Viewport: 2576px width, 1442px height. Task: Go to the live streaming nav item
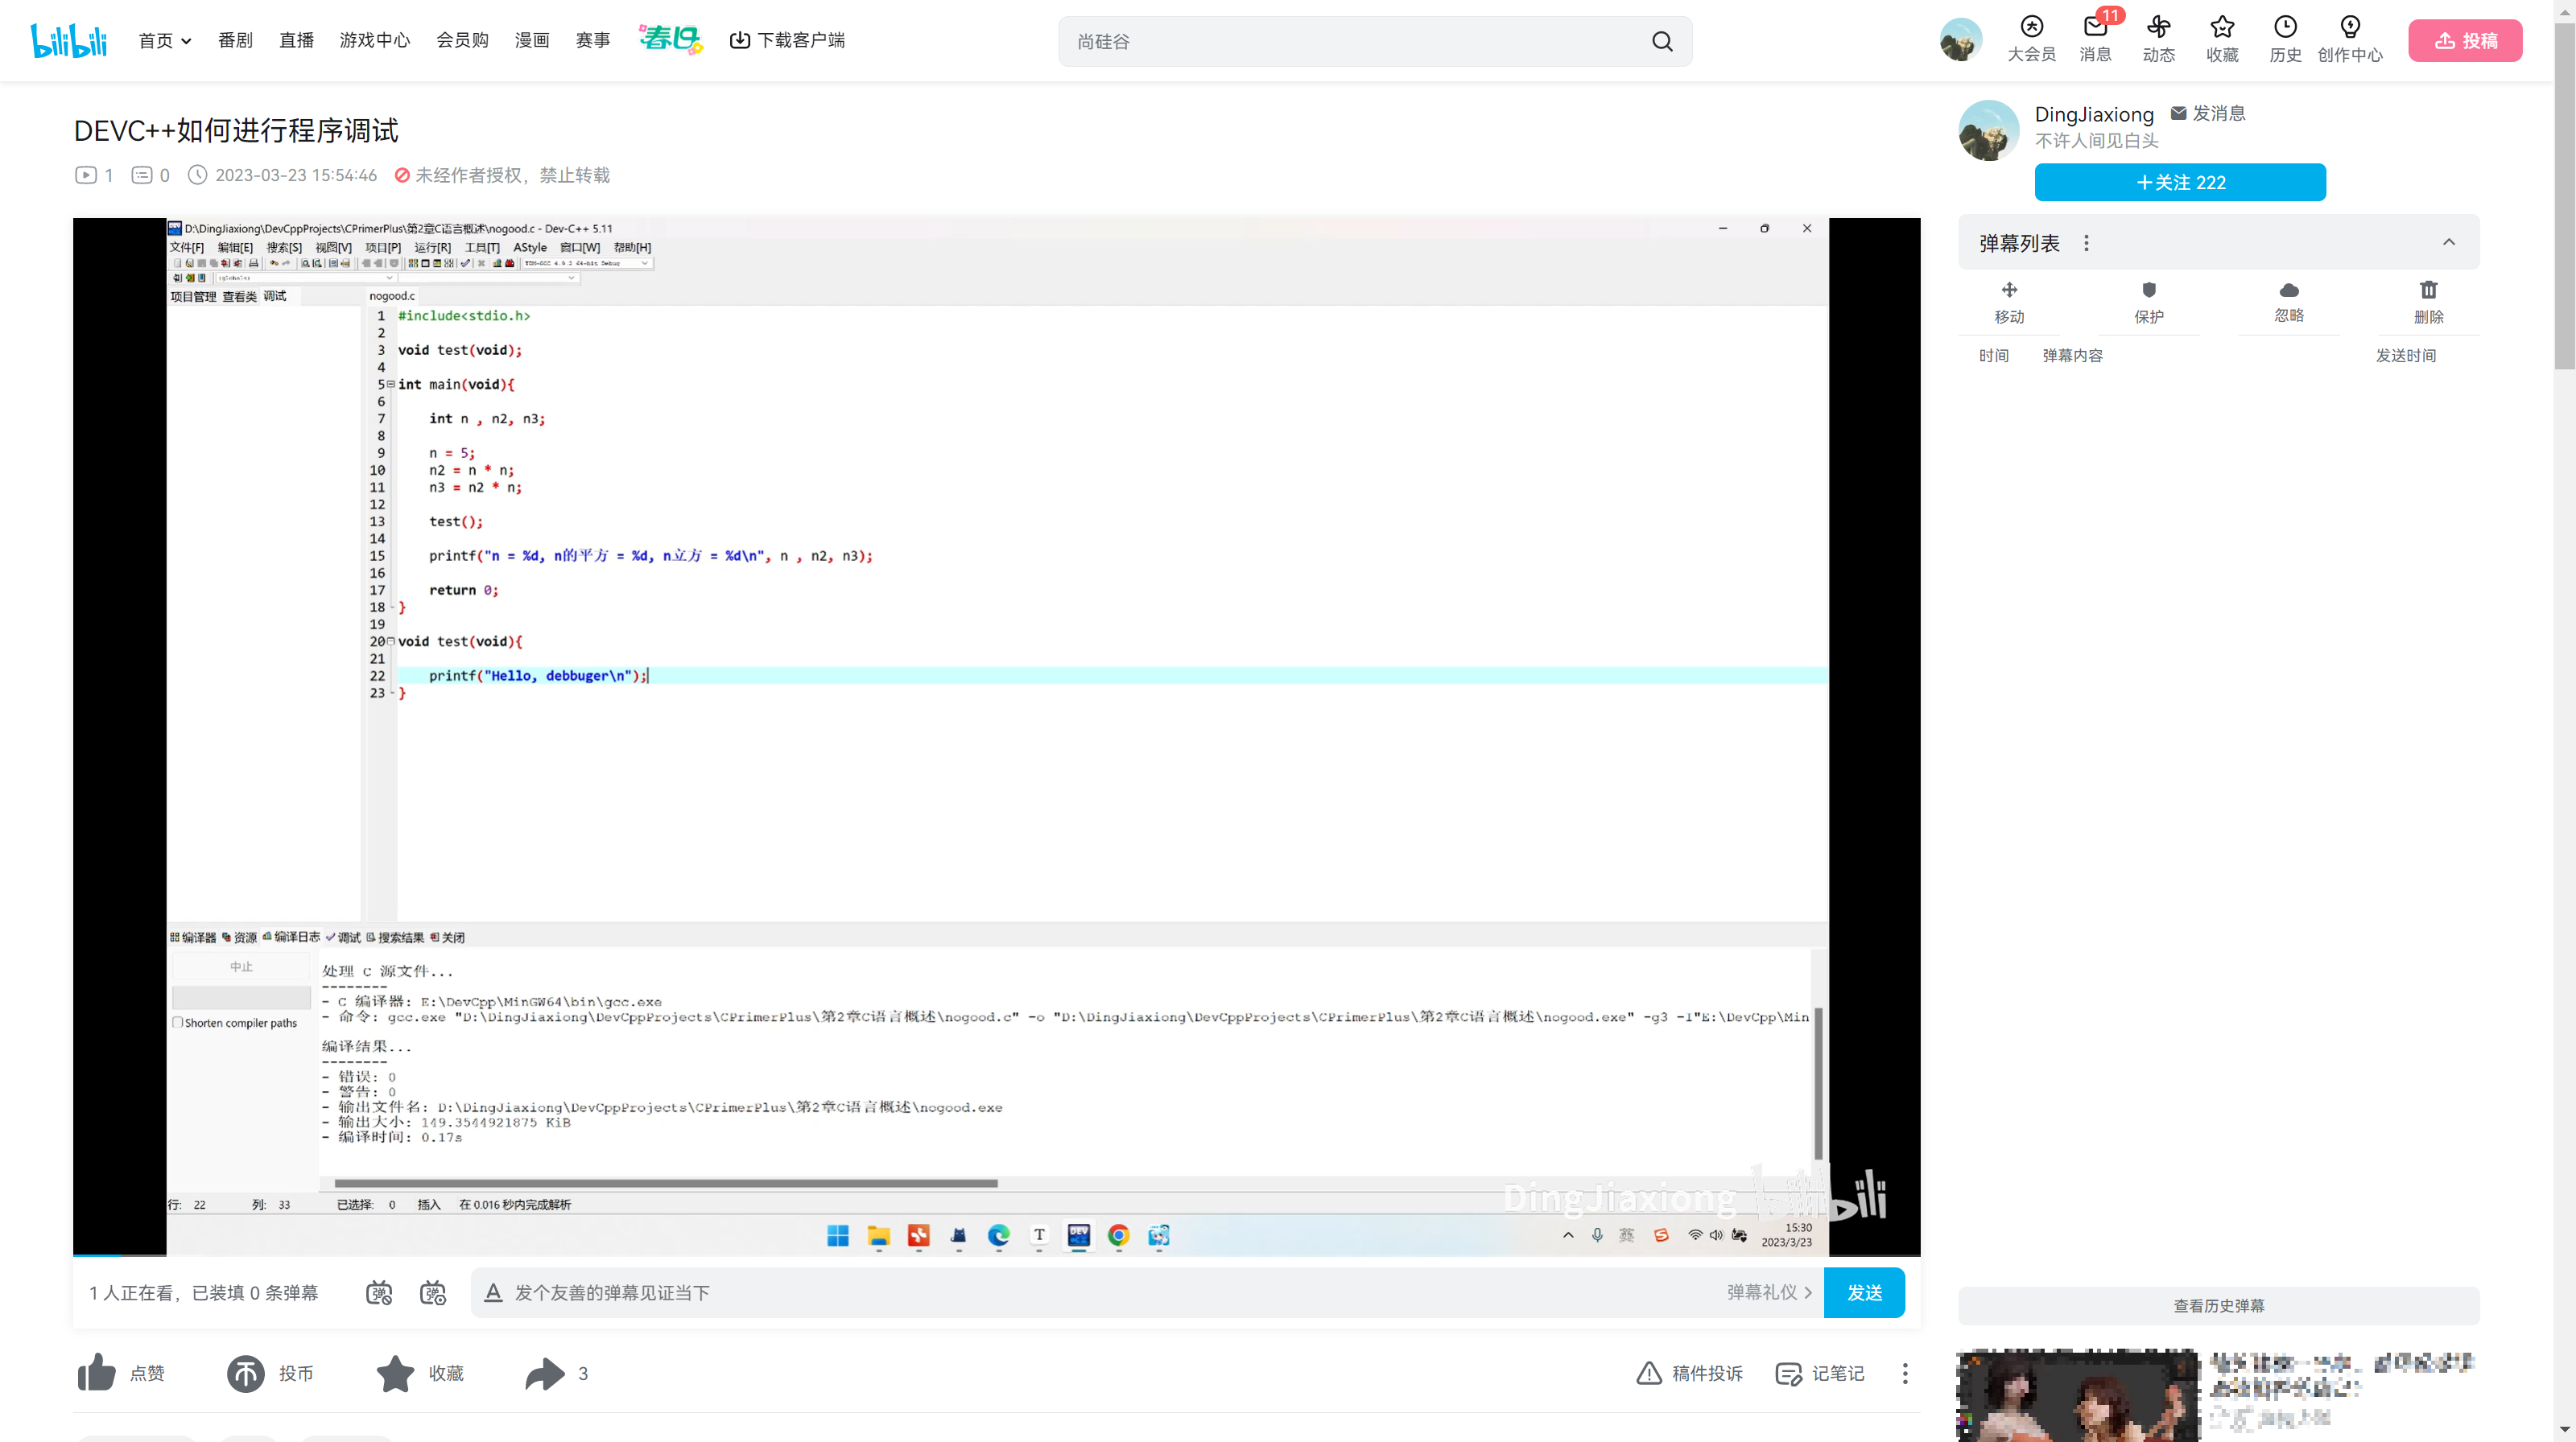point(296,41)
